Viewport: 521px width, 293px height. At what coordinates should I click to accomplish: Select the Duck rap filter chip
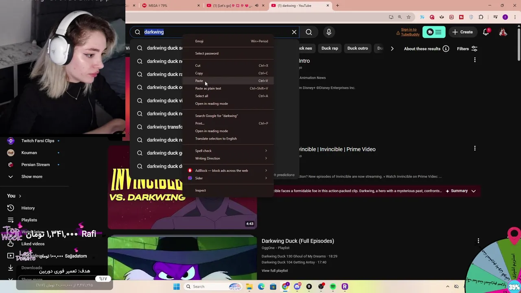pyautogui.click(x=330, y=48)
